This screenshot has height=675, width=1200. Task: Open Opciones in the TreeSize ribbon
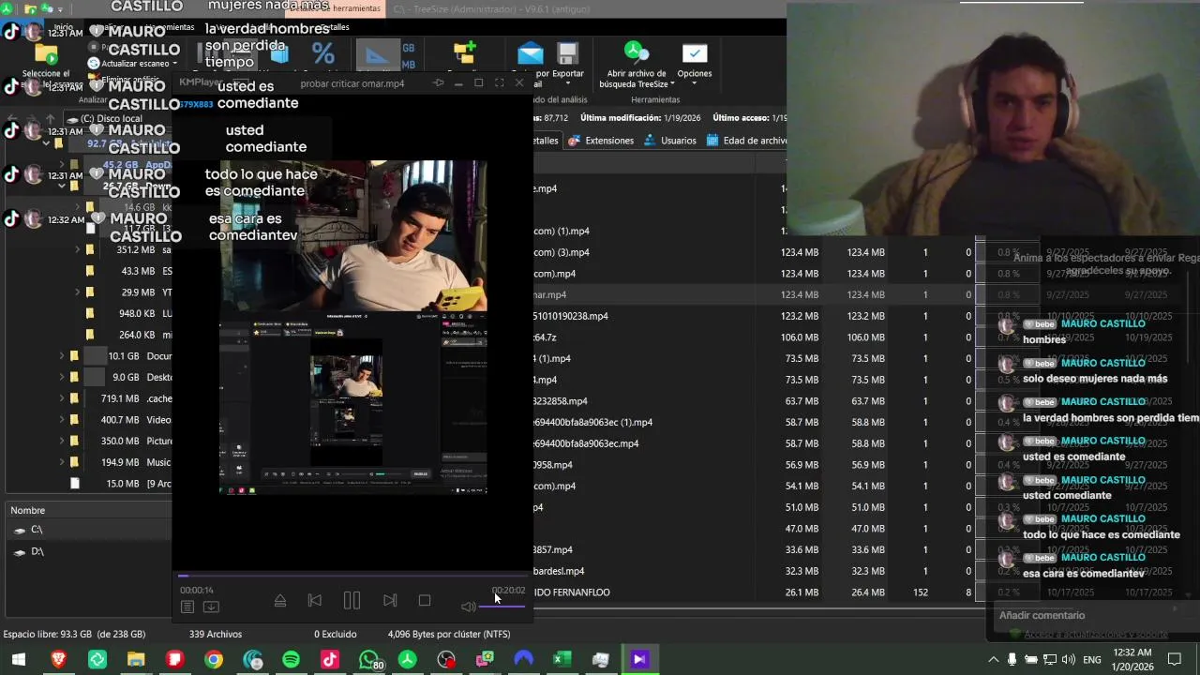695,63
